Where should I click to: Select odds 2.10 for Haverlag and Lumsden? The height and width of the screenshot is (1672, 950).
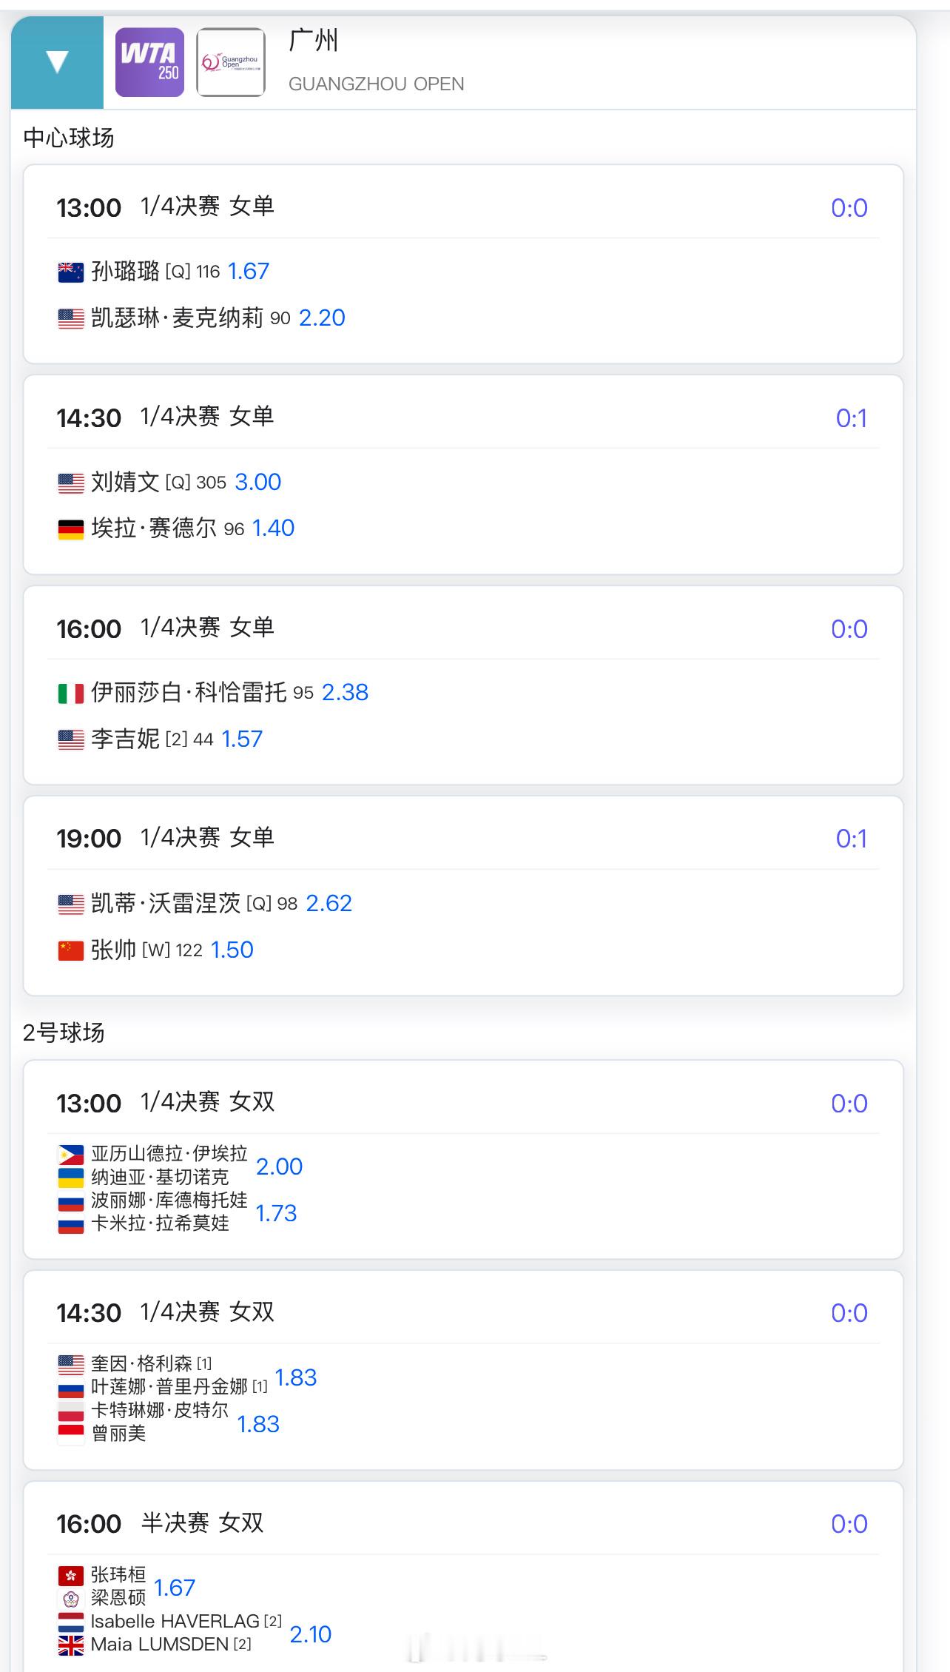(x=310, y=1634)
